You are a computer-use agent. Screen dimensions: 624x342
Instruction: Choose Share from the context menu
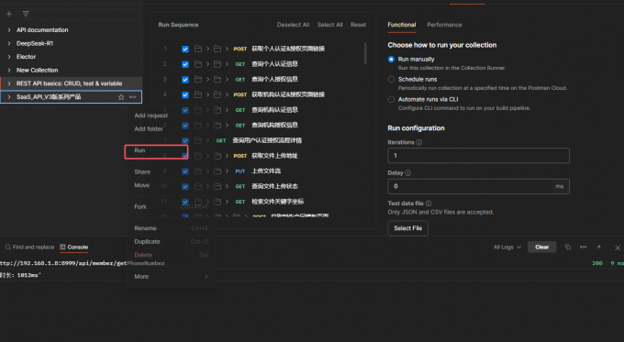pyautogui.click(x=142, y=171)
